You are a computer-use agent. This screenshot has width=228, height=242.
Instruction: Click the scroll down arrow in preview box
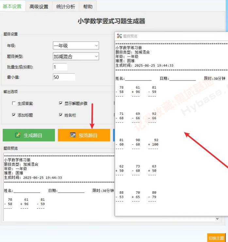217,219
